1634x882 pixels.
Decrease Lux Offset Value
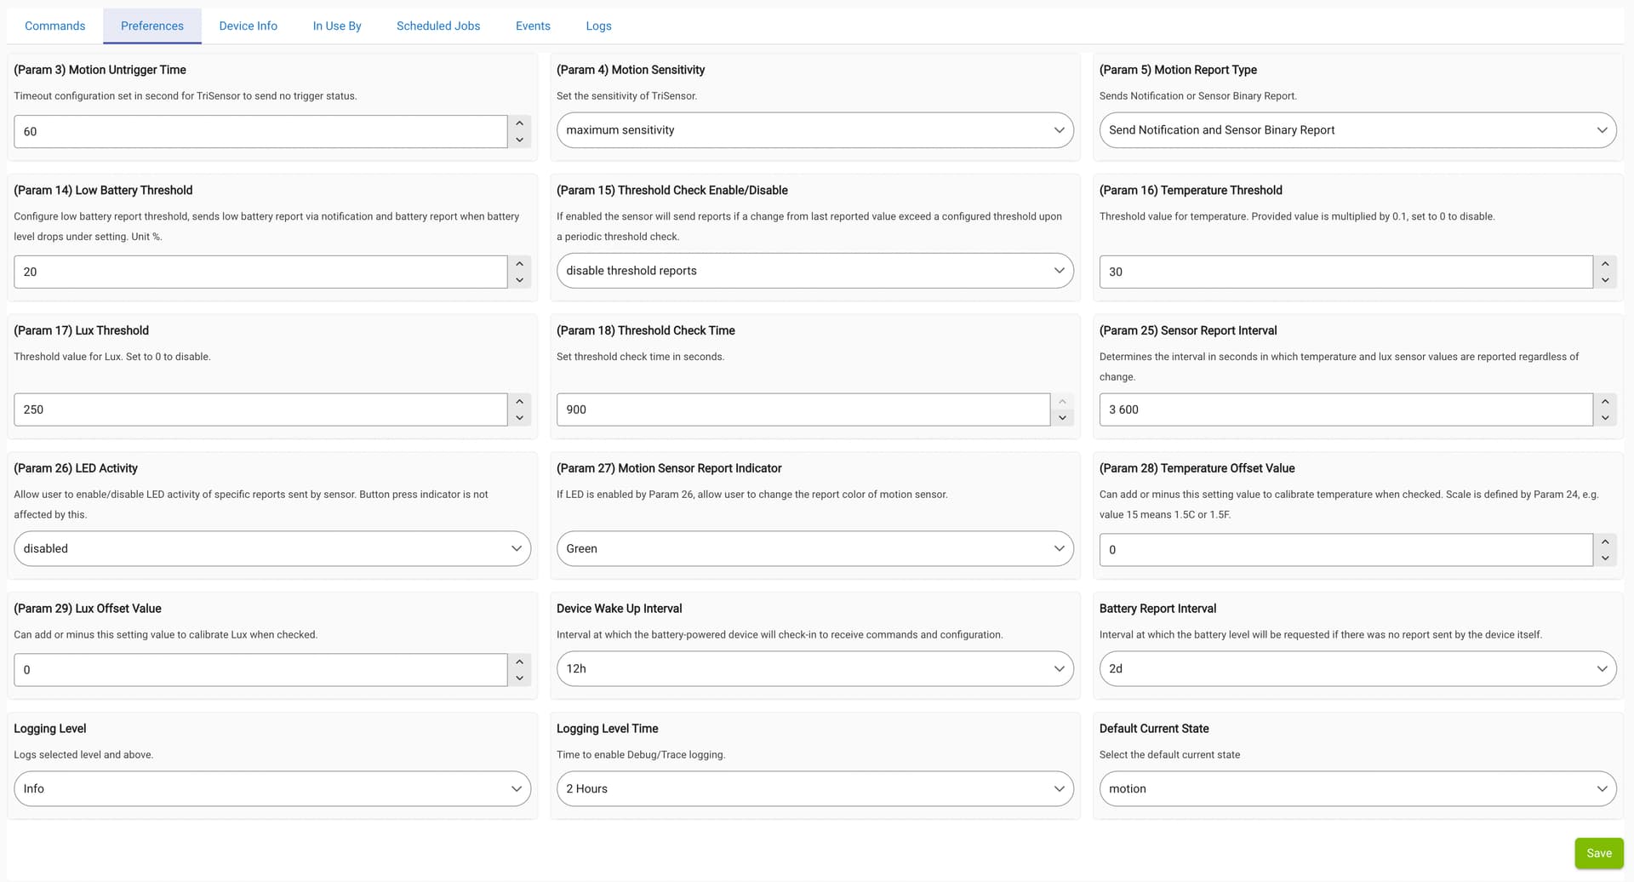coord(519,679)
